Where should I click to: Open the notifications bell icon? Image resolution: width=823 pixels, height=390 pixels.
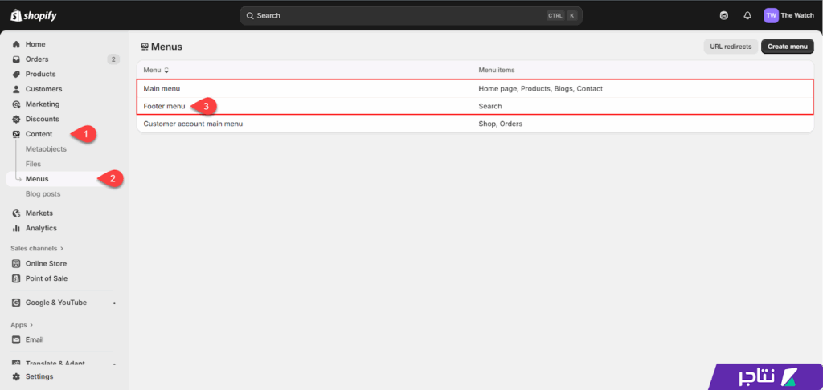[747, 15]
